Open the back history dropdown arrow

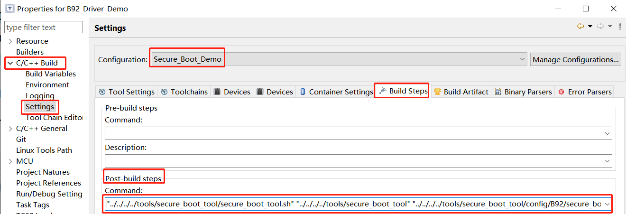click(590, 27)
